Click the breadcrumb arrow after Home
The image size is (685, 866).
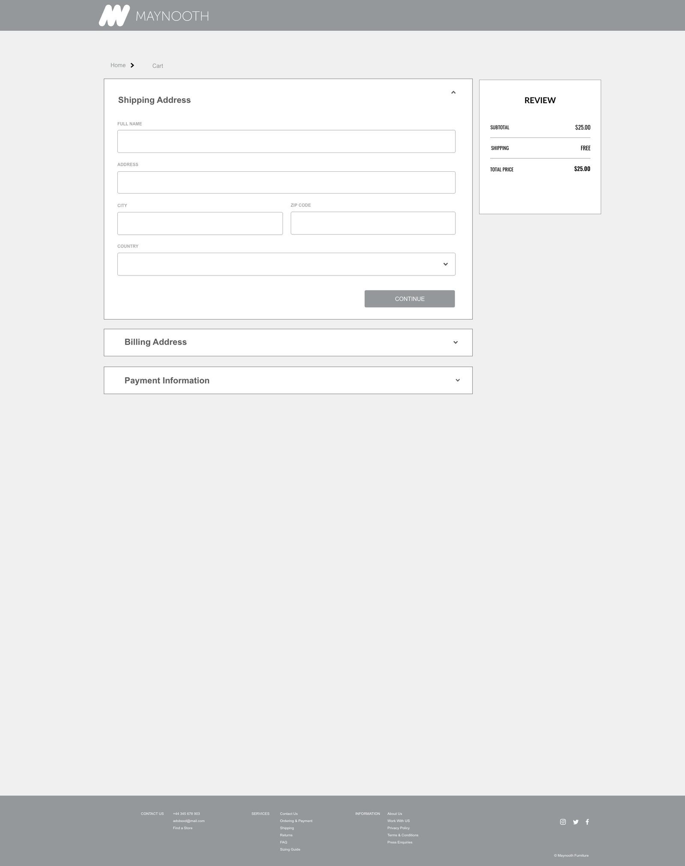pos(132,65)
